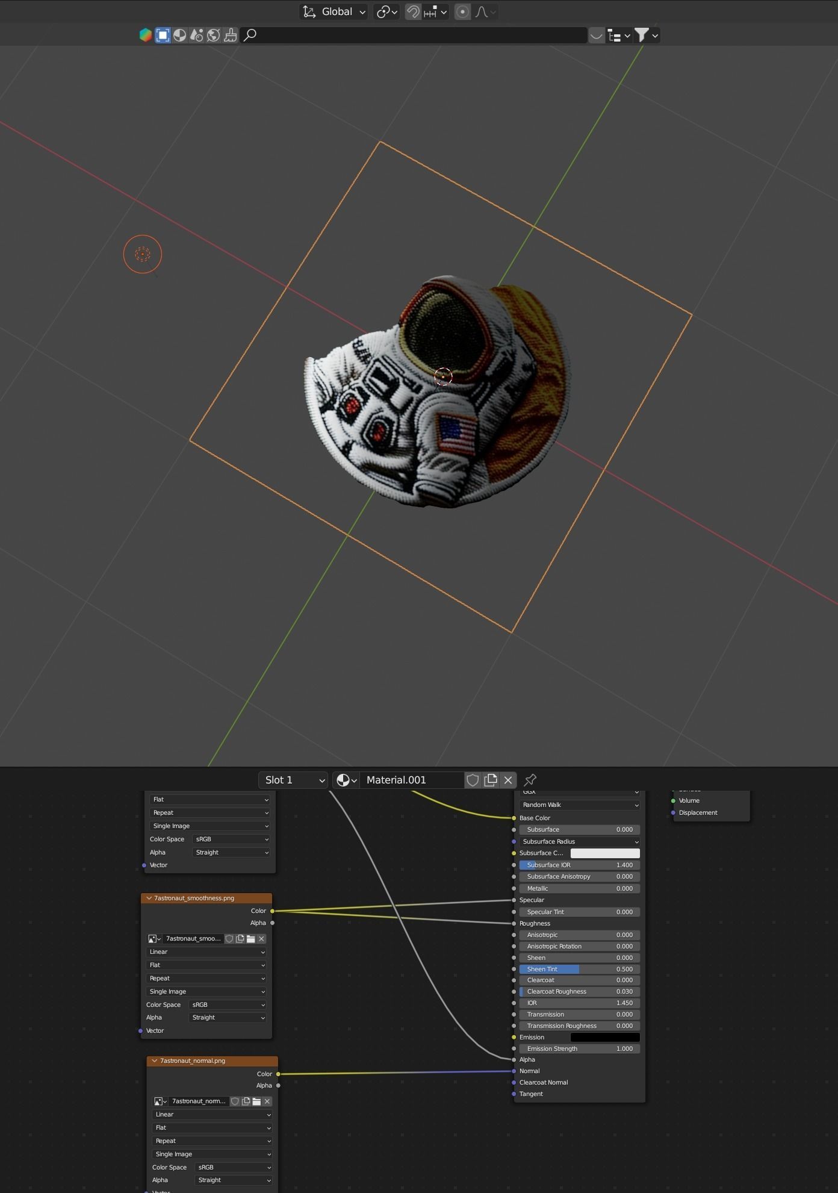
Task: Click the colorful hexagon cube icon
Action: (146, 35)
